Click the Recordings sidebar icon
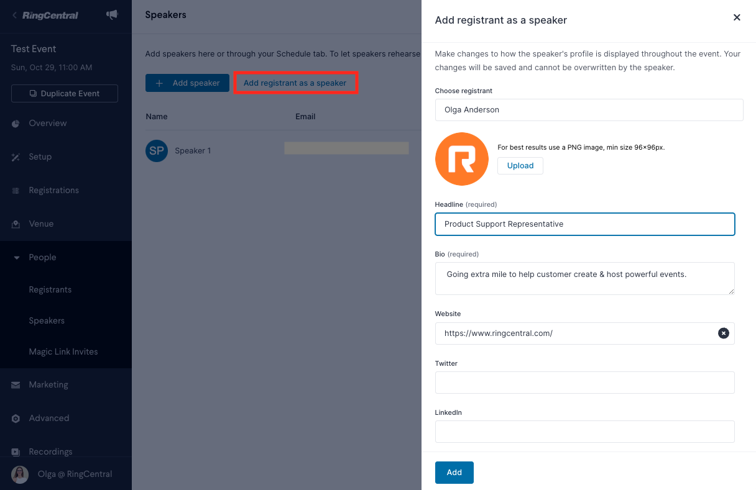The width and height of the screenshot is (756, 490). click(x=16, y=451)
